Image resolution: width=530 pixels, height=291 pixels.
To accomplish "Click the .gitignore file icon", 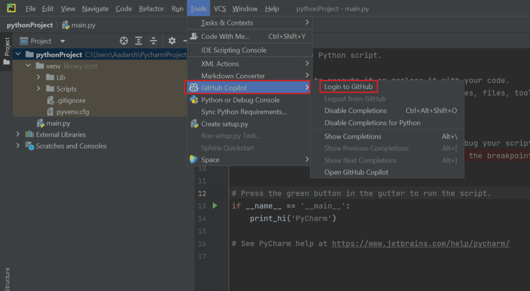I will pos(50,100).
